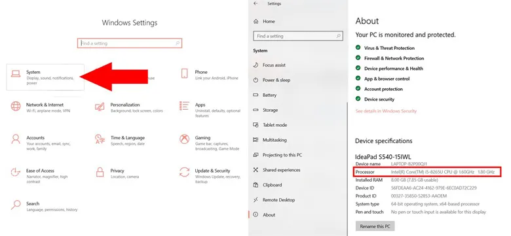Click the Network & Internet globe icon
511x236 pixels.
(15, 107)
